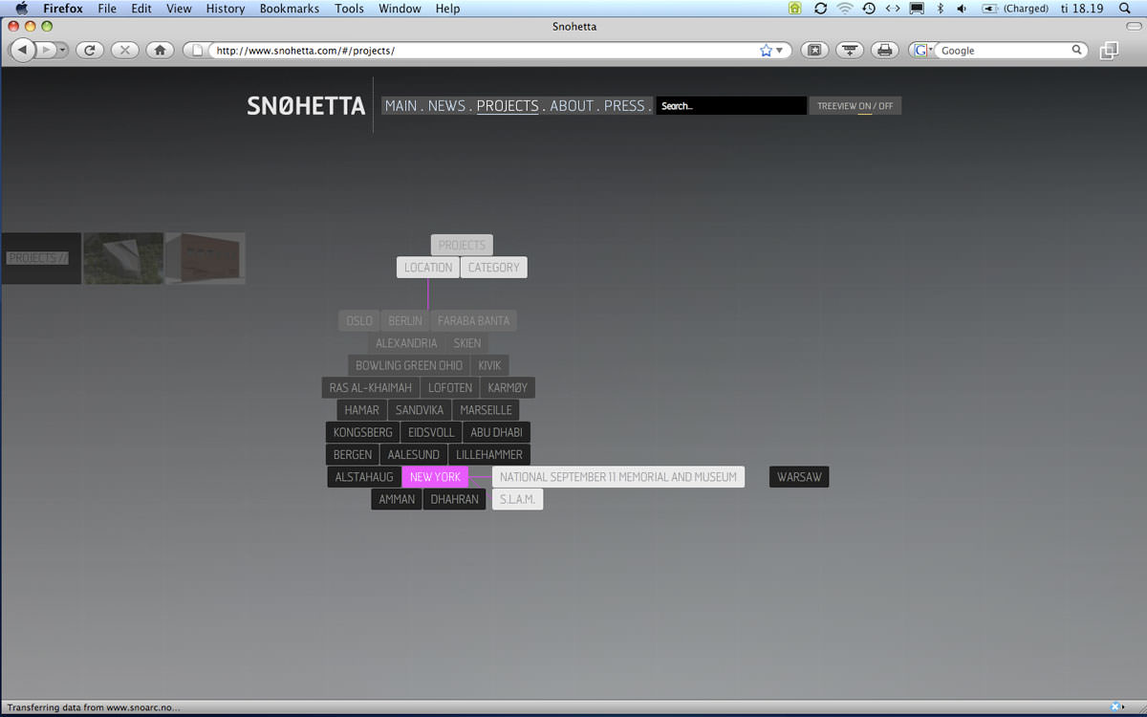Click the battery Charged indicator
Viewport: 1147px width, 717px height.
[1015, 9]
